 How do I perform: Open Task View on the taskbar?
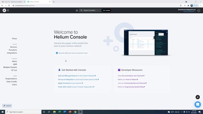[49, 112]
